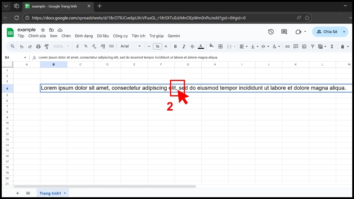Screen dimensions: 354x199
Task: Insert a link using the link icon
Action: coord(287,46)
